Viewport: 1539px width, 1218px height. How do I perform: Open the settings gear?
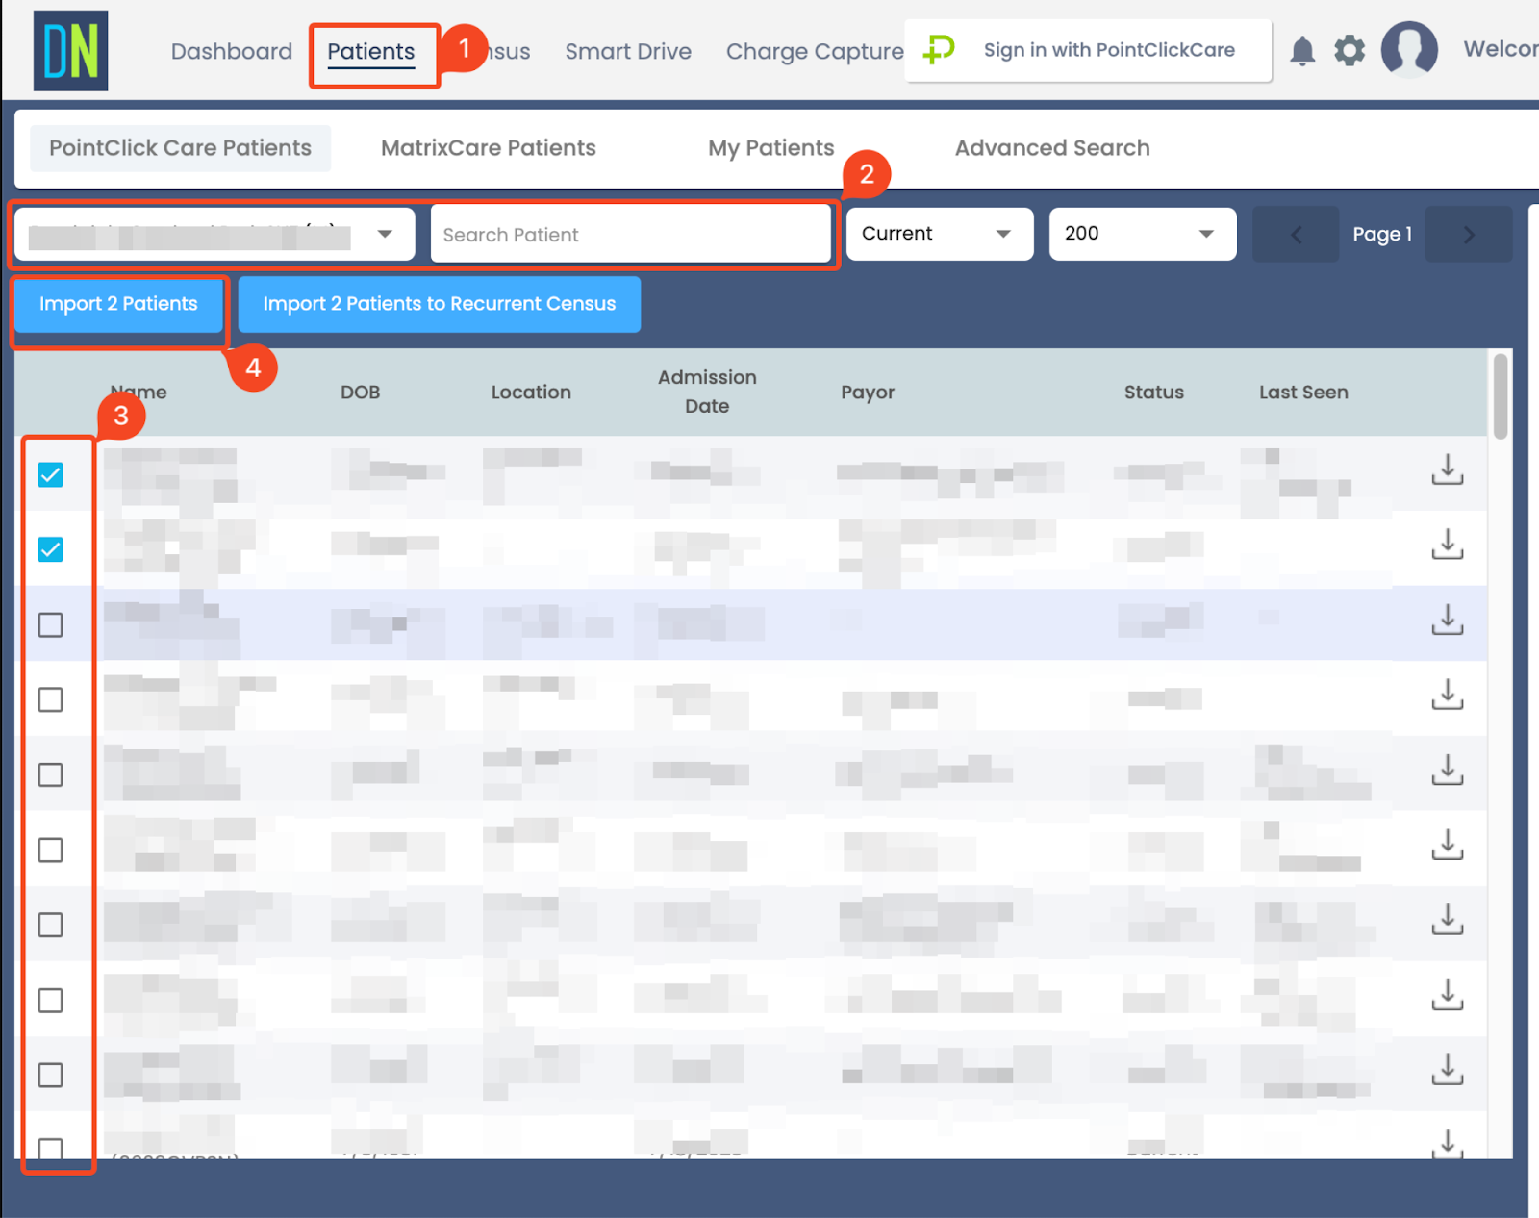click(x=1350, y=51)
